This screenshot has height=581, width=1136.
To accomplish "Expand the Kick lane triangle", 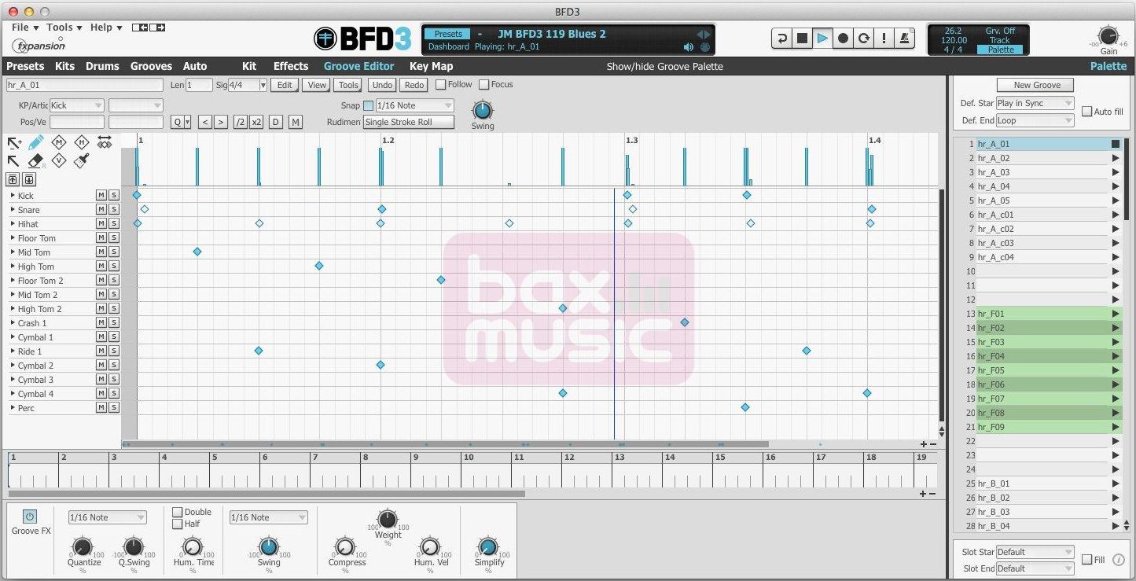I will coord(13,195).
